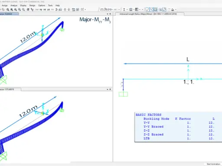Click the 'BASIC FACTORS' heading
222x166 pixels.
coord(148,115)
